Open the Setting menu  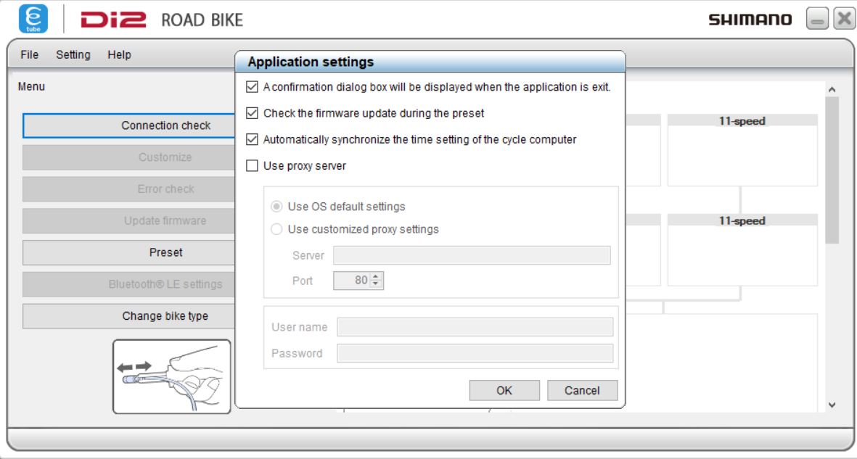[73, 55]
